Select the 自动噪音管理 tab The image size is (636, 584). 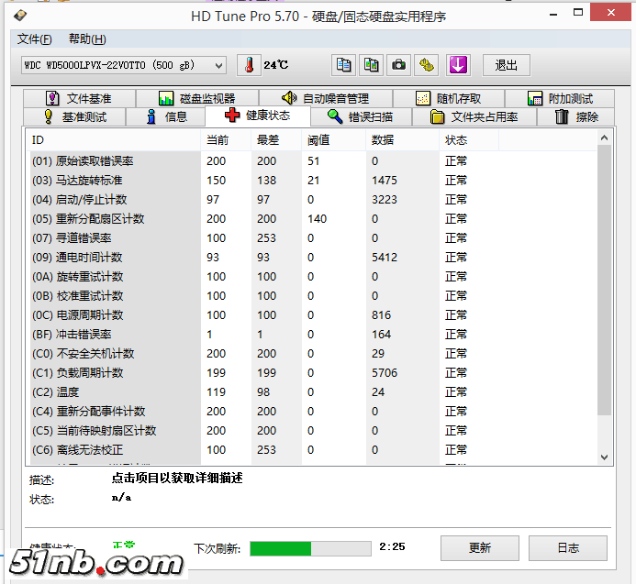(325, 98)
